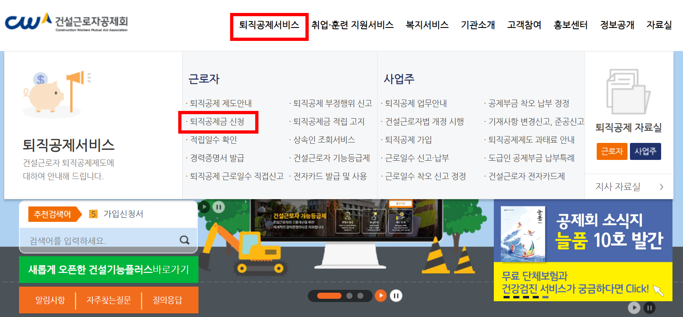Open the 퇴직공제서비스 menu
The height and width of the screenshot is (317, 683).
point(269,25)
